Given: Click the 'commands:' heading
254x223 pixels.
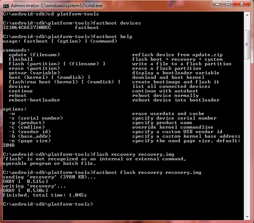Looking at the screenshot, I should click(x=16, y=50).
